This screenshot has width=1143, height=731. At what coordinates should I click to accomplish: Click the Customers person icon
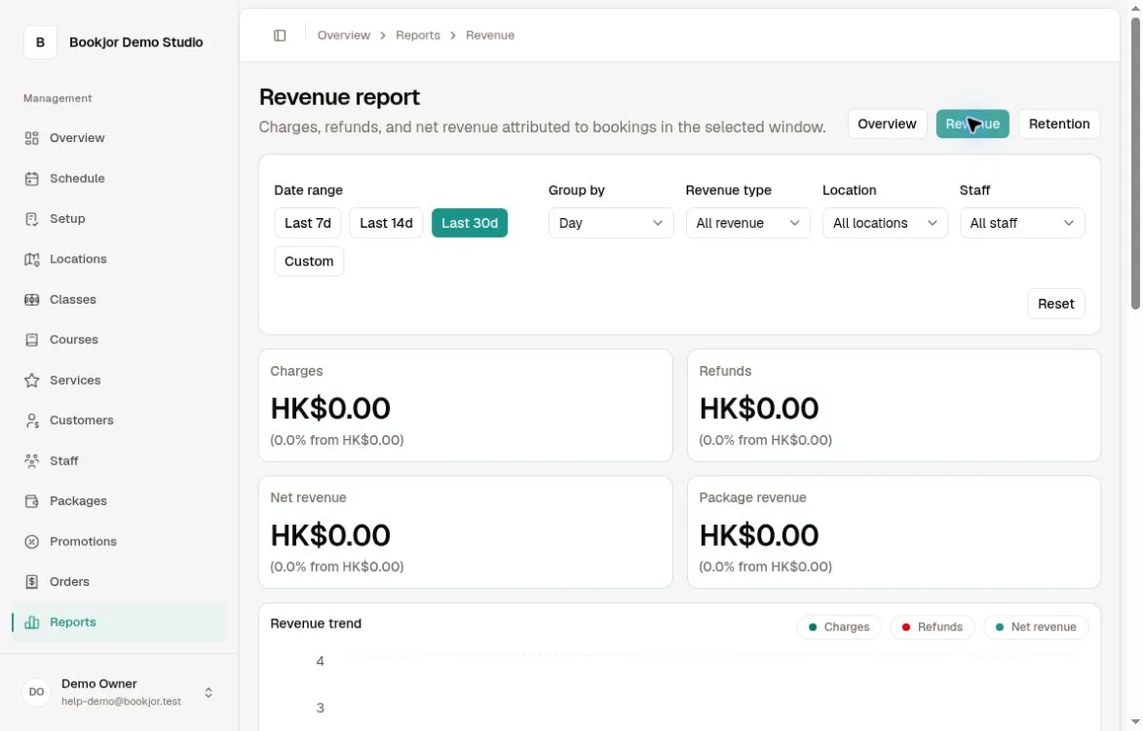pyautogui.click(x=31, y=420)
